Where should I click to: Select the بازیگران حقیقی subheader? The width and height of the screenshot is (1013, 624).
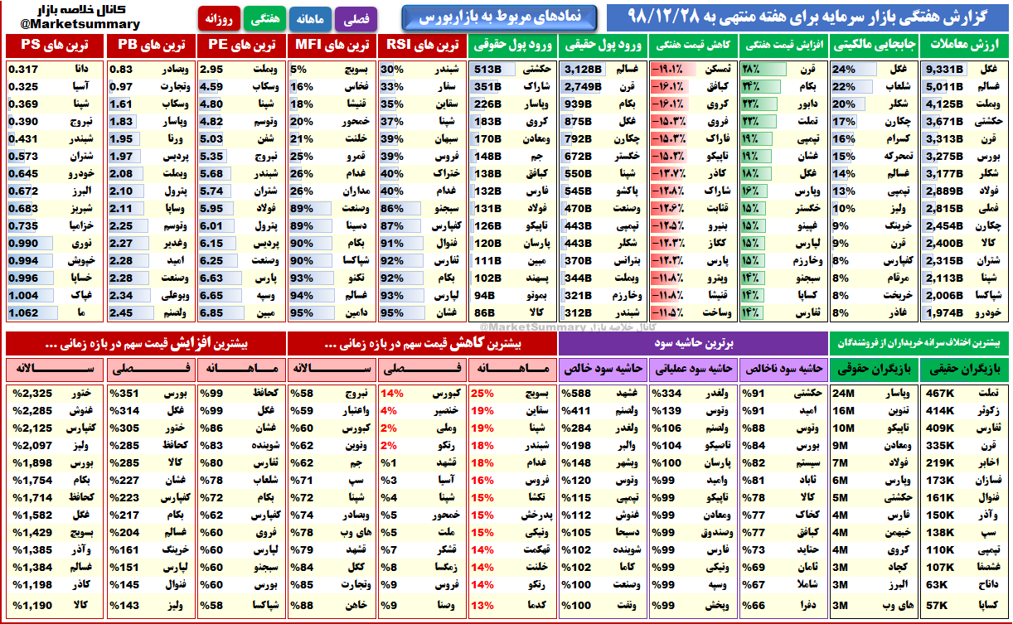click(965, 368)
